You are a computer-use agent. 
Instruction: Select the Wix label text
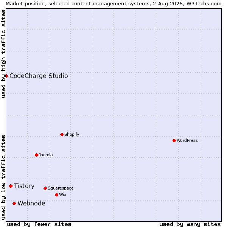(x=62, y=194)
